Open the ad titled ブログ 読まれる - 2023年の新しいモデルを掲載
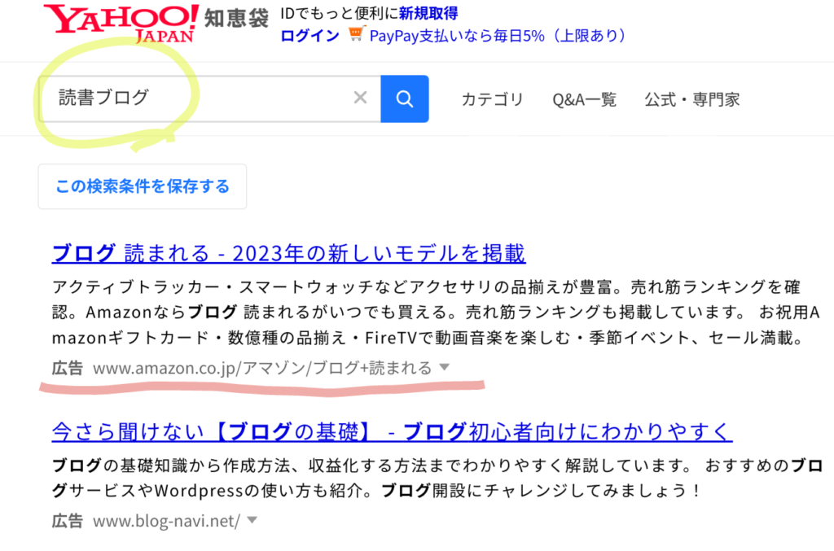 point(288,253)
